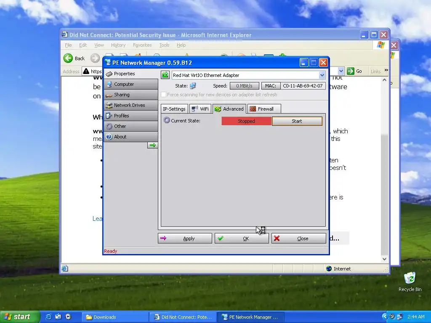This screenshot has width=431, height=323.
Task: Click the system tray clock 2:44 AM
Action: point(416,317)
